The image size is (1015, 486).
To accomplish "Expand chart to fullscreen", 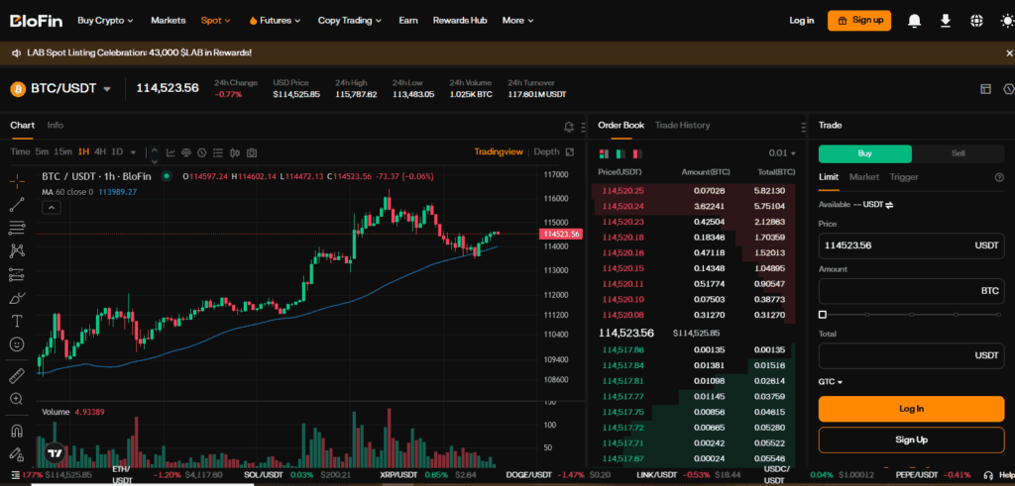I will point(570,151).
